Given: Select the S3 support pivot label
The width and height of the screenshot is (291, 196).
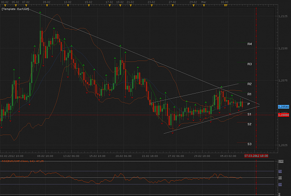Looking at the screenshot, I should (x=250, y=144).
